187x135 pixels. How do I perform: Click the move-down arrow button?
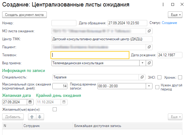(x=39, y=117)
